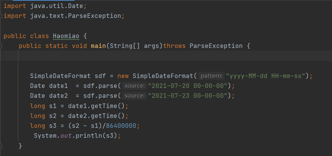Place cursor on the highlighted empty line

coord(166,56)
